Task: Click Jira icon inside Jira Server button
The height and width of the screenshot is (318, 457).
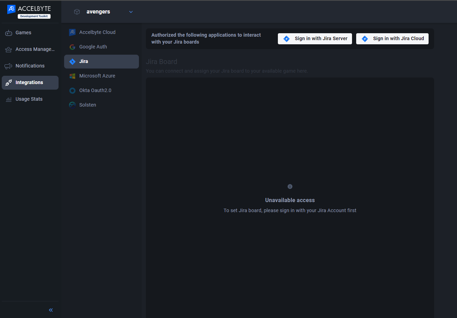Action: [287, 39]
